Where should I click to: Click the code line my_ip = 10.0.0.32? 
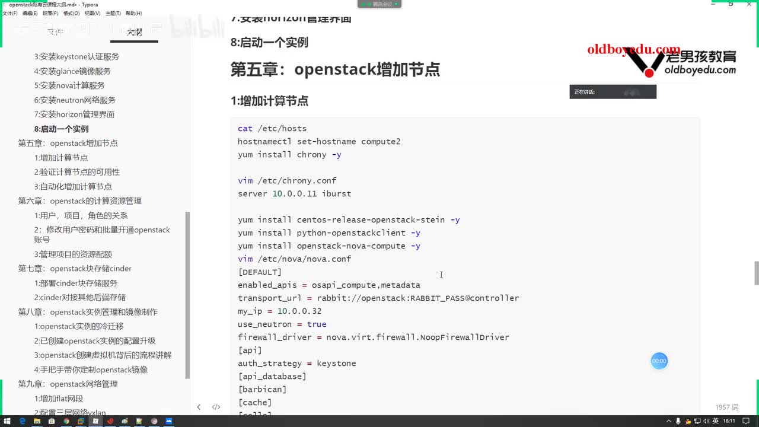pyautogui.click(x=279, y=311)
